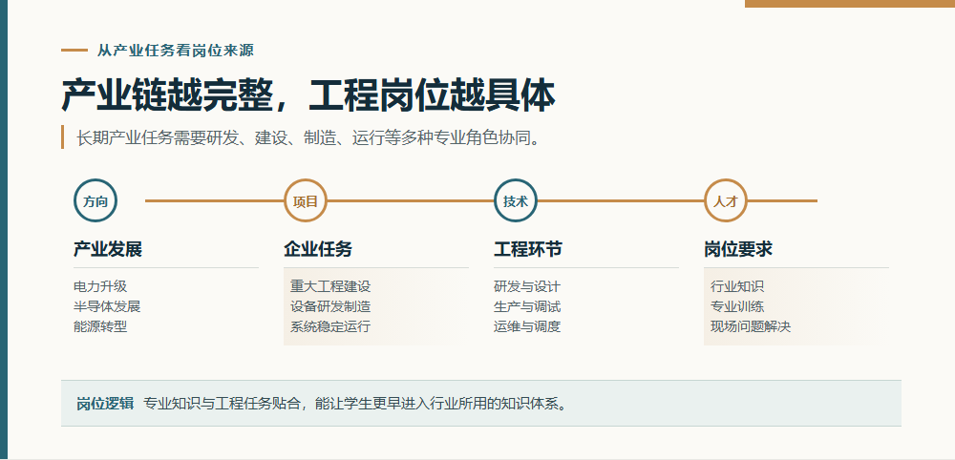This screenshot has height=460, width=955.
Task: Click the 项目 circle marker
Action: pos(306,200)
